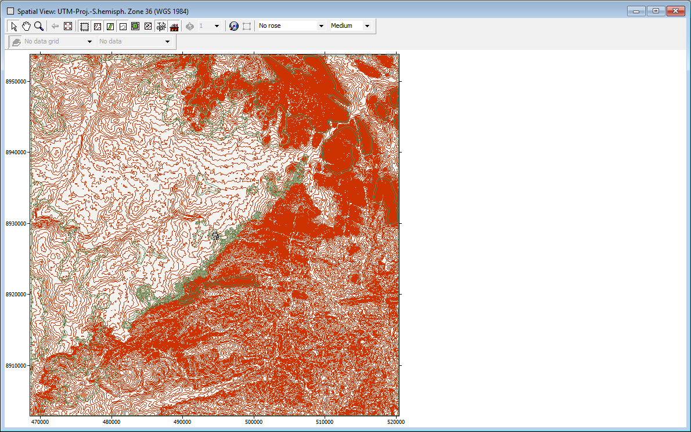
Task: Select the magnifier zoom tool
Action: pyautogui.click(x=38, y=26)
